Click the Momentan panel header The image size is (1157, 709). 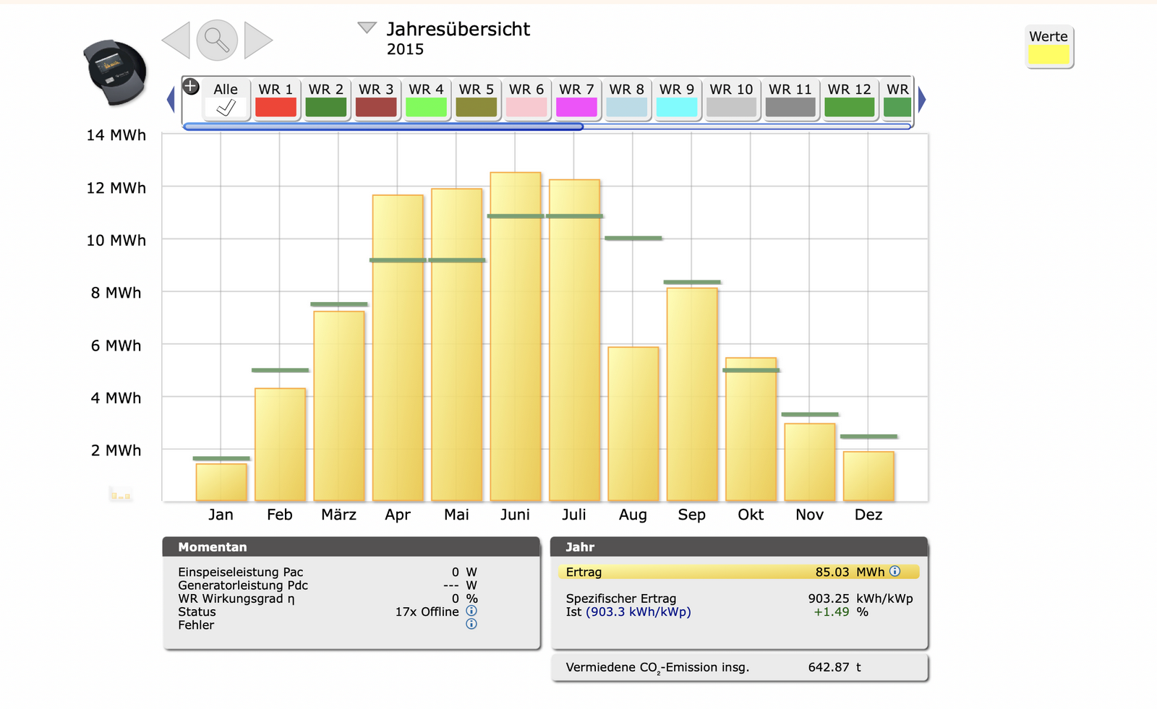point(351,546)
